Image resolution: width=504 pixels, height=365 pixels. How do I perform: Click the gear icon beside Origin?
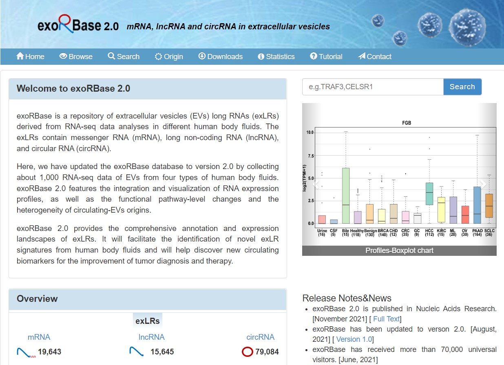[159, 57]
